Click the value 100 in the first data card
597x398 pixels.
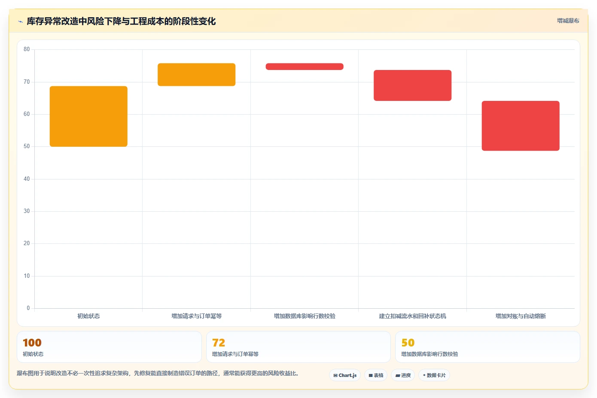coord(32,343)
